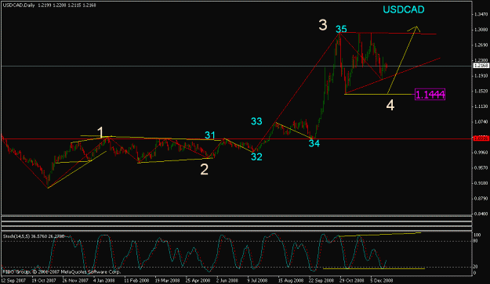Click the 0.8400 price axis value

(481, 214)
